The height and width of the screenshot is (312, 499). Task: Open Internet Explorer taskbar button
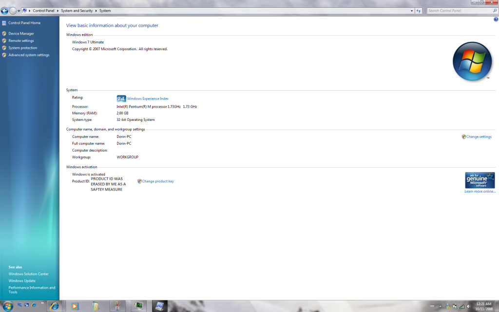coord(55,306)
